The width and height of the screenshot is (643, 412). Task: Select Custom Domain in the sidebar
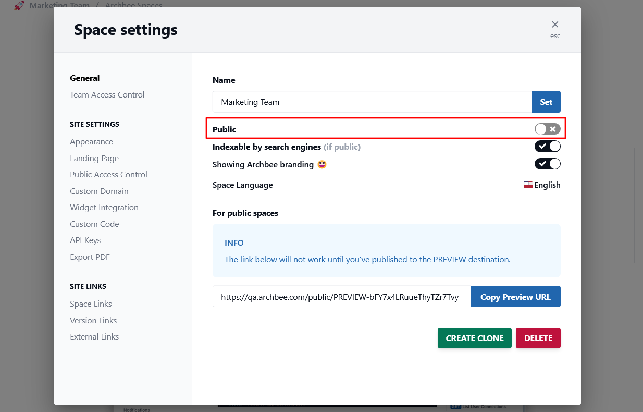99,191
